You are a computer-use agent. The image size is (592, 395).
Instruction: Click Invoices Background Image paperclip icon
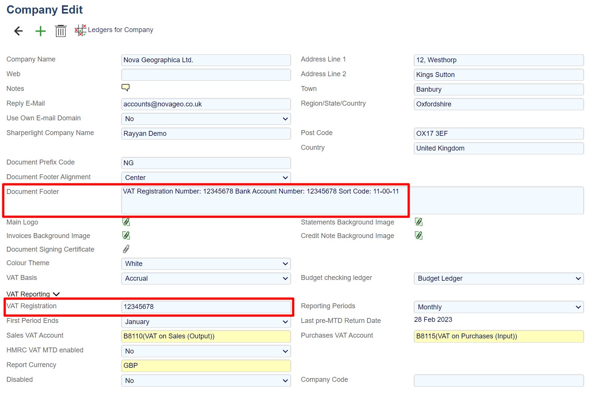coord(126,236)
